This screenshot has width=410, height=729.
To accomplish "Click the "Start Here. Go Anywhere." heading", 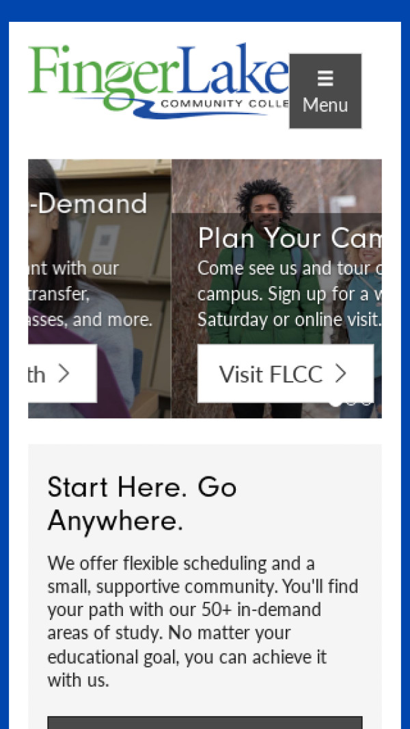I will tap(142, 504).
